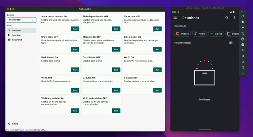Viewport: 253px width, 137px height.
Task: Click emulator home circle icon
Action: pos(243,62)
